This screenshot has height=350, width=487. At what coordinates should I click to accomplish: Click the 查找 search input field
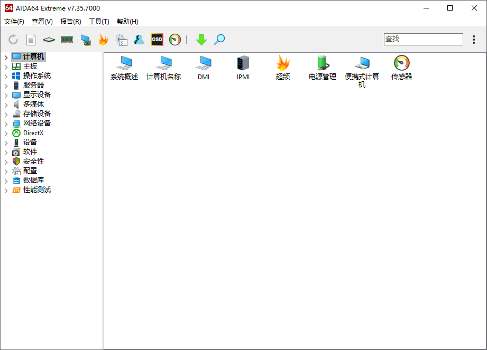coord(424,39)
